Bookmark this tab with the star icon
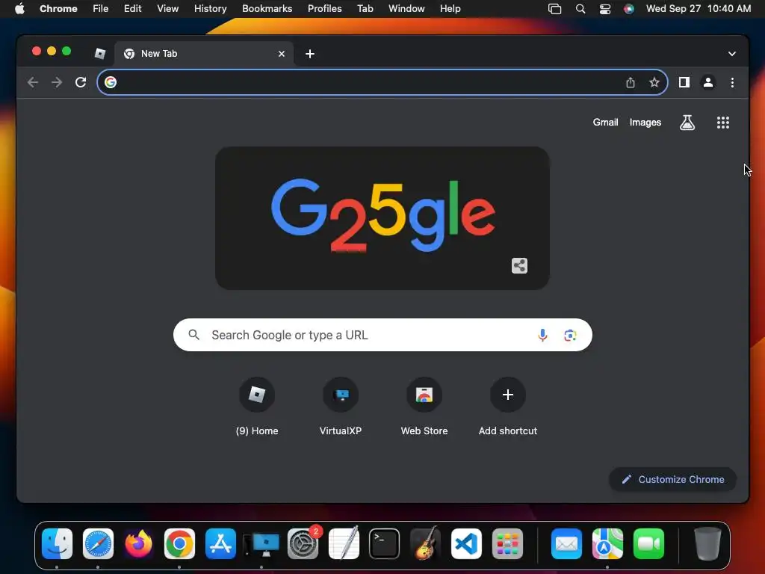 click(x=654, y=82)
